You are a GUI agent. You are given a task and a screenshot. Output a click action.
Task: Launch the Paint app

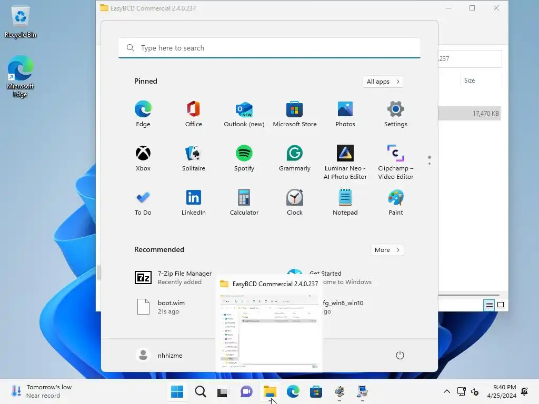396,203
